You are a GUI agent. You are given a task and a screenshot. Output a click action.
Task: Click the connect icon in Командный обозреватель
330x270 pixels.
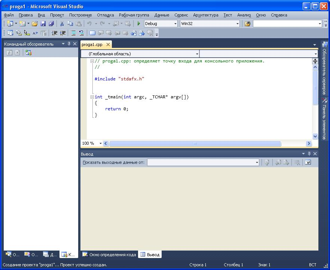point(28,53)
